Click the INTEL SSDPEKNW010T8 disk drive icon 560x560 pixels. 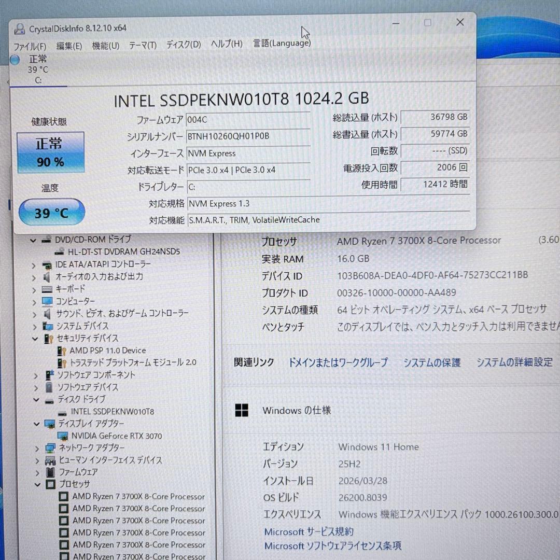[62, 413]
